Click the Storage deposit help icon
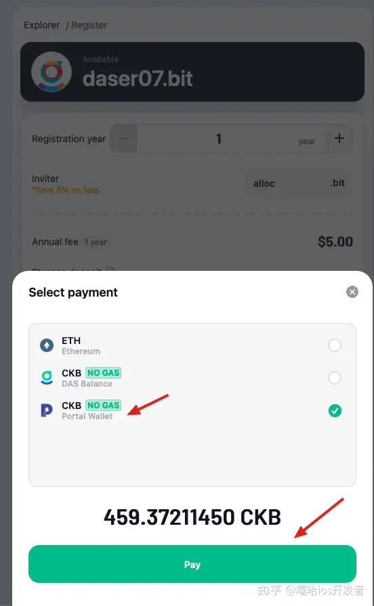 [x=110, y=270]
